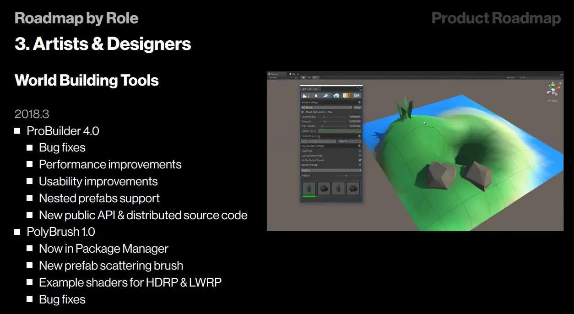Click the Placement Settings help icon
574x314 pixels.
point(359,146)
